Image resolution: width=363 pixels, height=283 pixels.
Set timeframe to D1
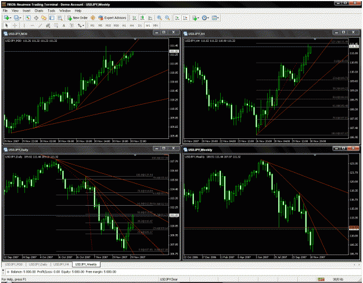[x=140, y=26]
